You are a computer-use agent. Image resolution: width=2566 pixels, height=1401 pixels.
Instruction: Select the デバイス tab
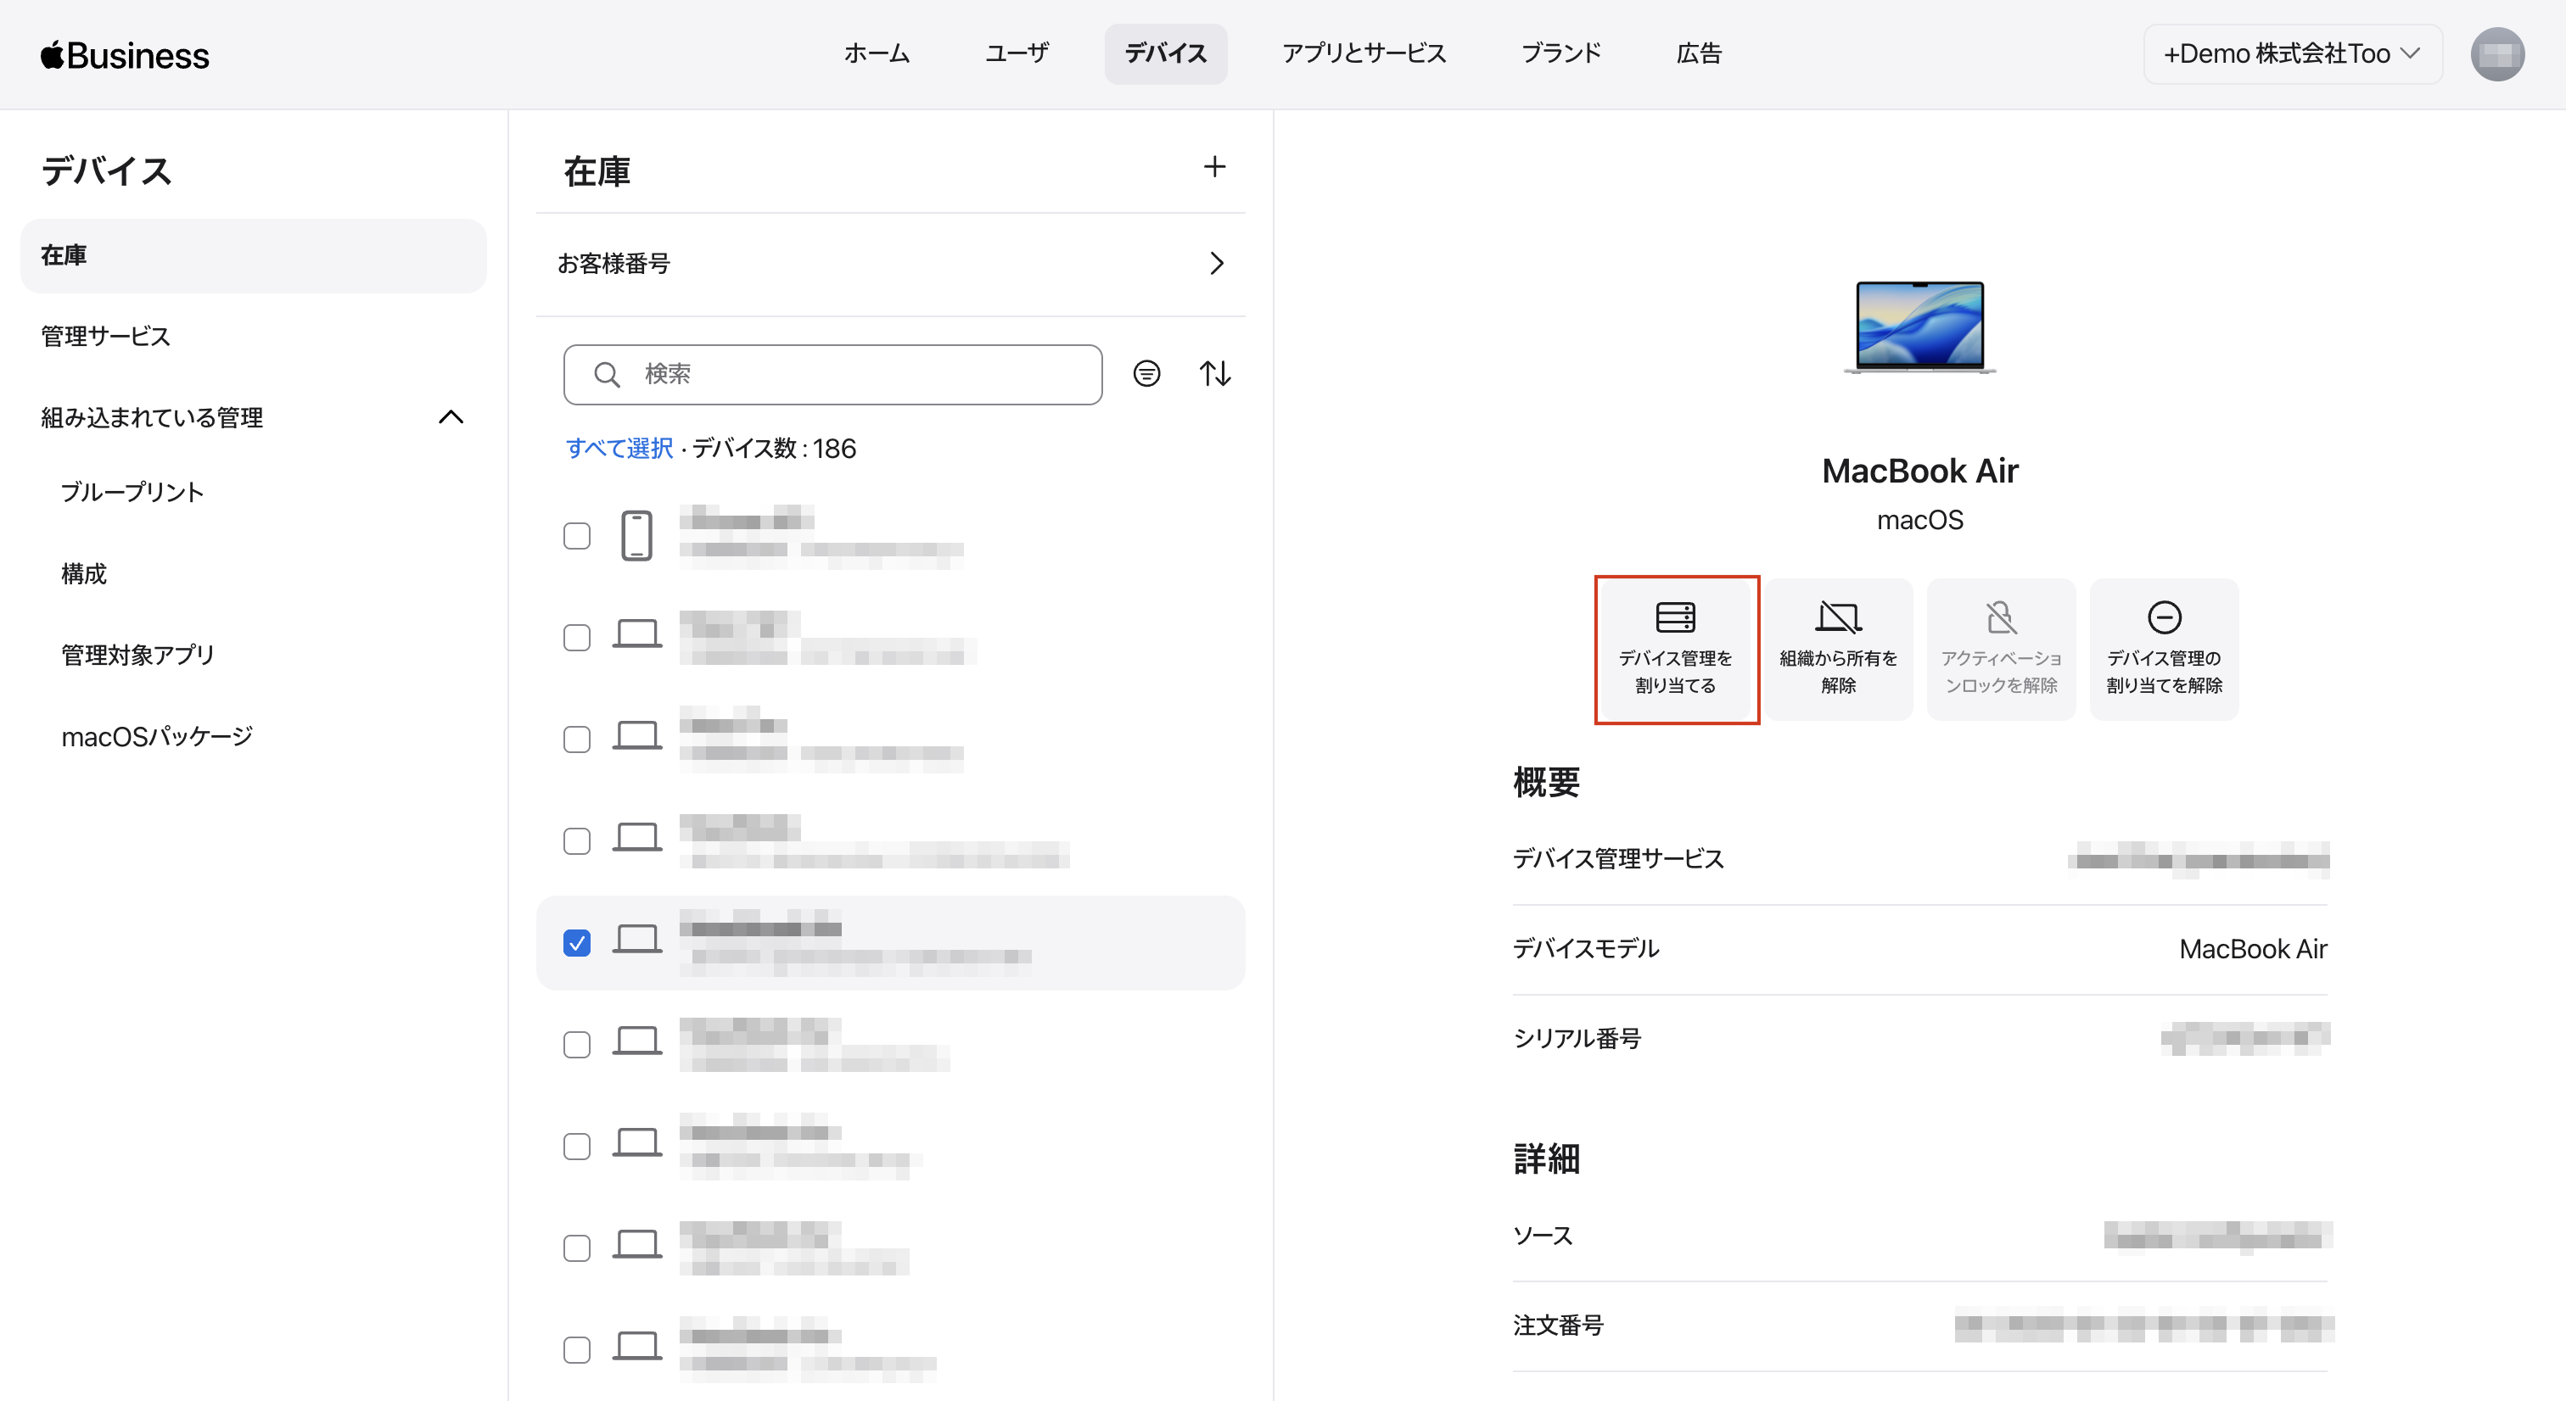pos(1165,53)
